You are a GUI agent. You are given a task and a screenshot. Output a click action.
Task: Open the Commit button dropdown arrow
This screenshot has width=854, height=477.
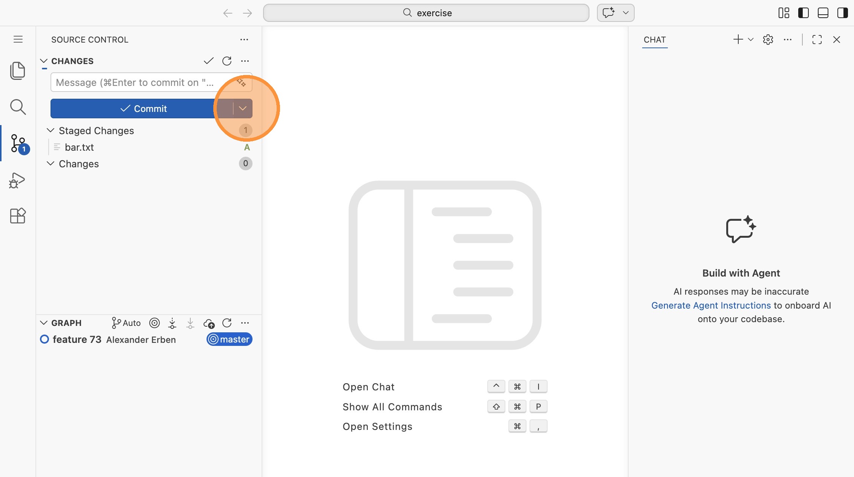click(243, 109)
